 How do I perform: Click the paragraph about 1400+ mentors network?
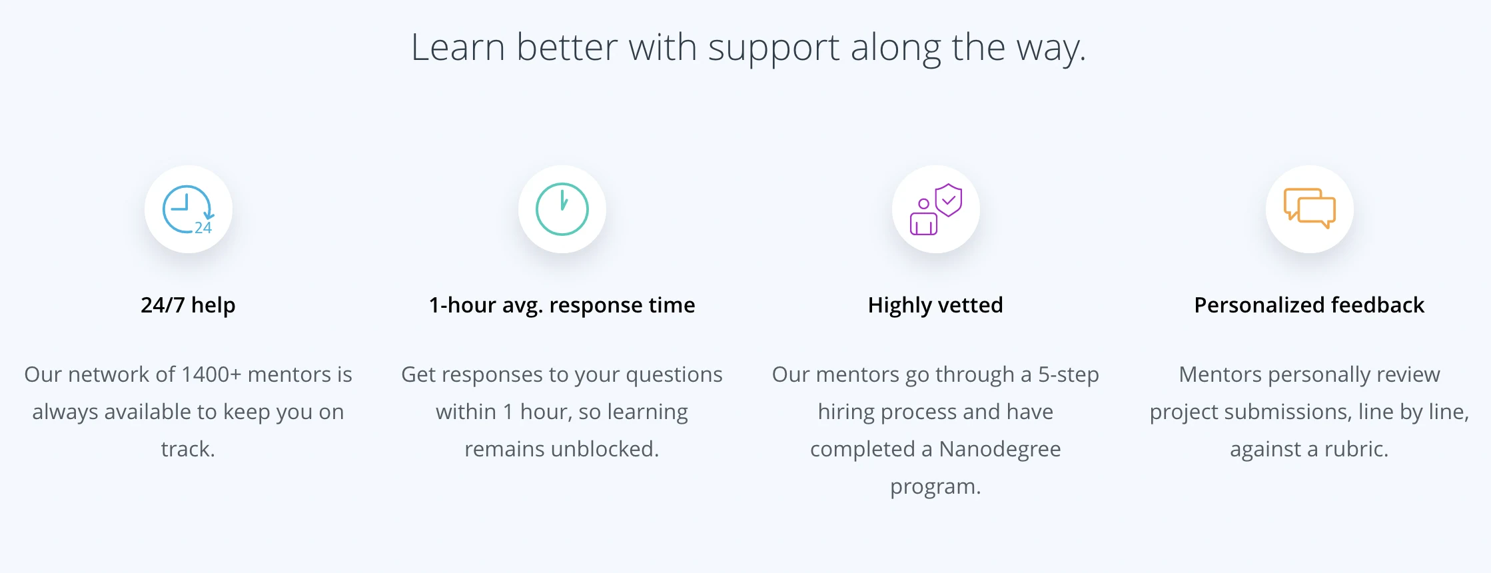188,412
